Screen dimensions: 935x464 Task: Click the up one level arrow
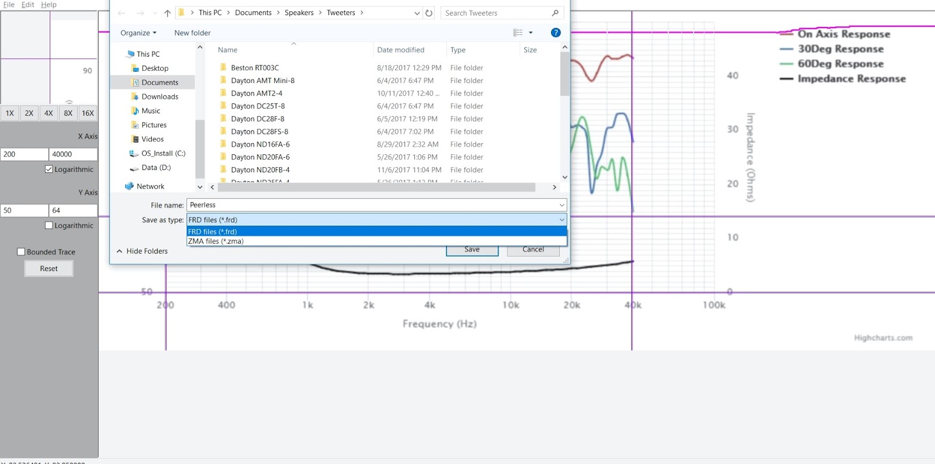pyautogui.click(x=168, y=13)
